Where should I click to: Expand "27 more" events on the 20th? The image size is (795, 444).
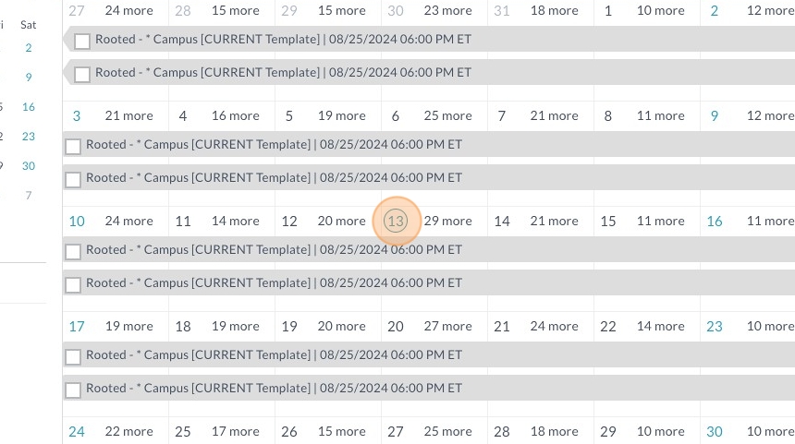447,327
